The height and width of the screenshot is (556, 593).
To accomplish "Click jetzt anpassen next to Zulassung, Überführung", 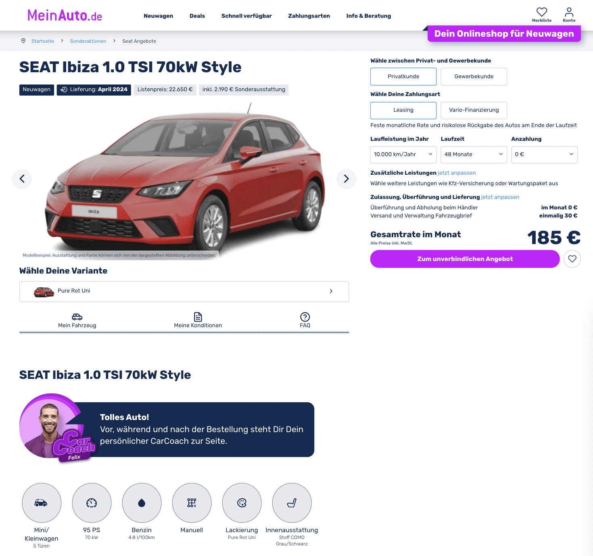I will click(500, 197).
